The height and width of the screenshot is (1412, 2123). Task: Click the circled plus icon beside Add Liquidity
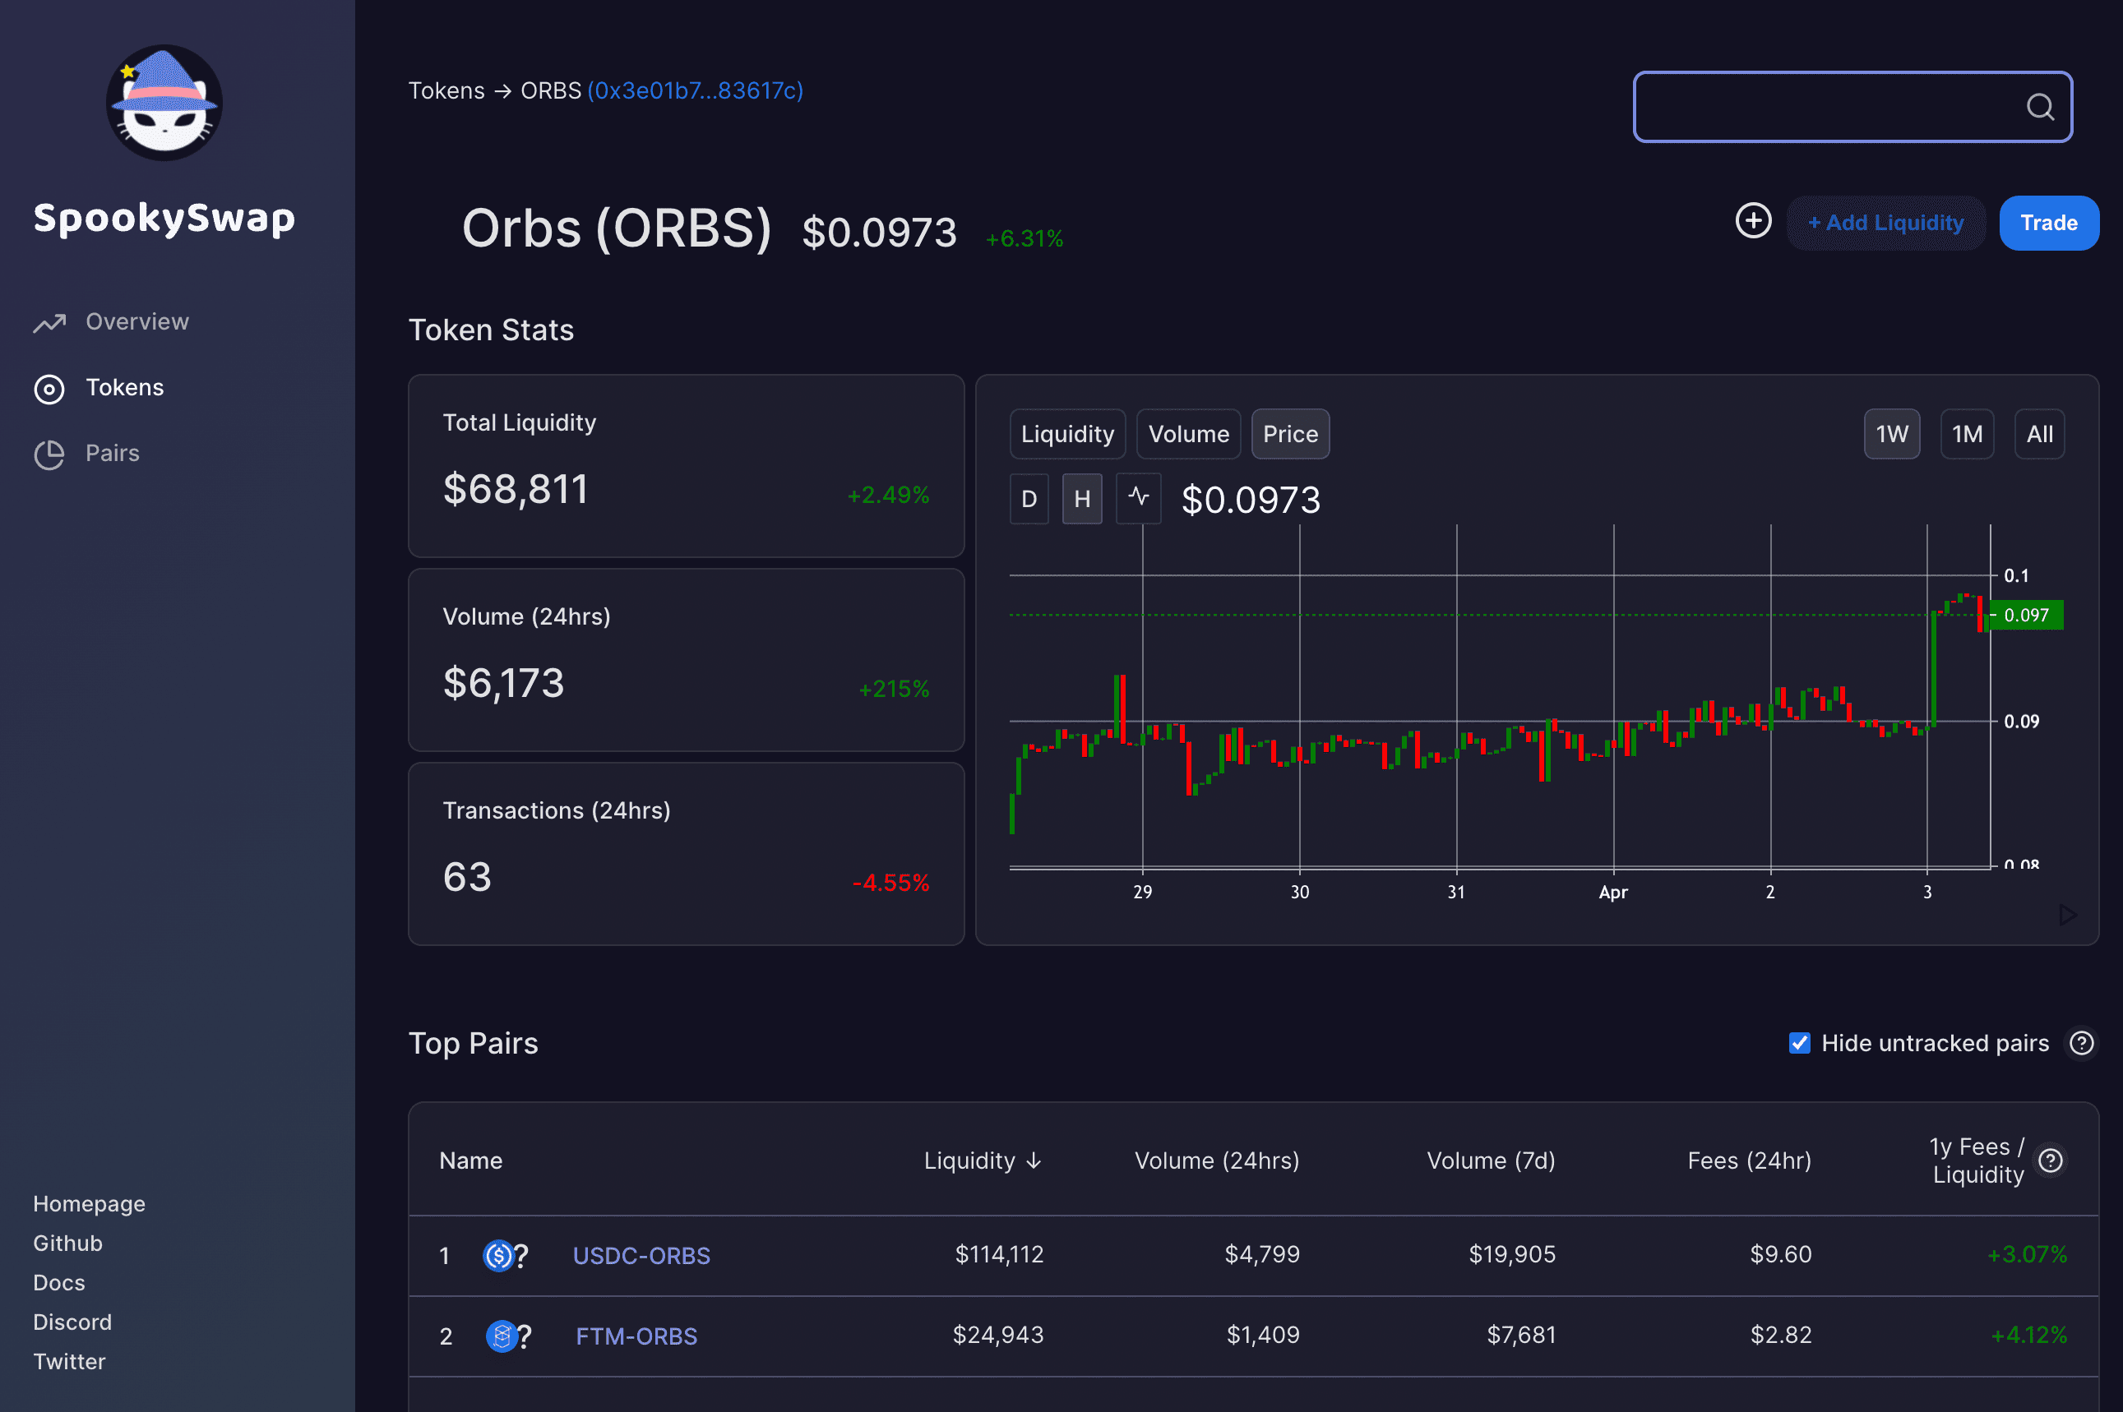click(1753, 220)
